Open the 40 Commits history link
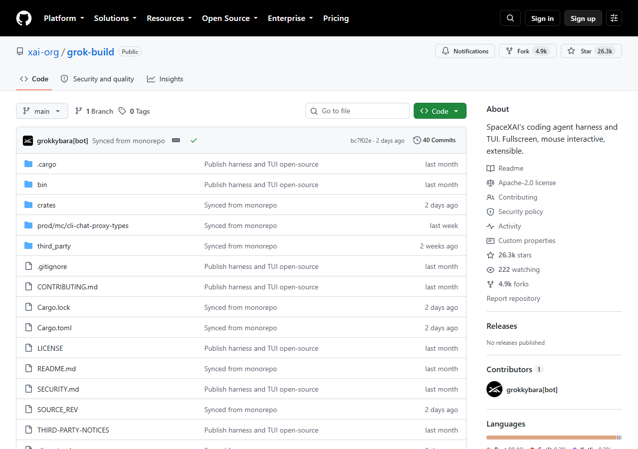This screenshot has width=638, height=449. 435,140
